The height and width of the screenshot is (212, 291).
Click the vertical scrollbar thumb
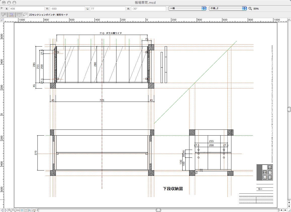[x=289, y=109]
